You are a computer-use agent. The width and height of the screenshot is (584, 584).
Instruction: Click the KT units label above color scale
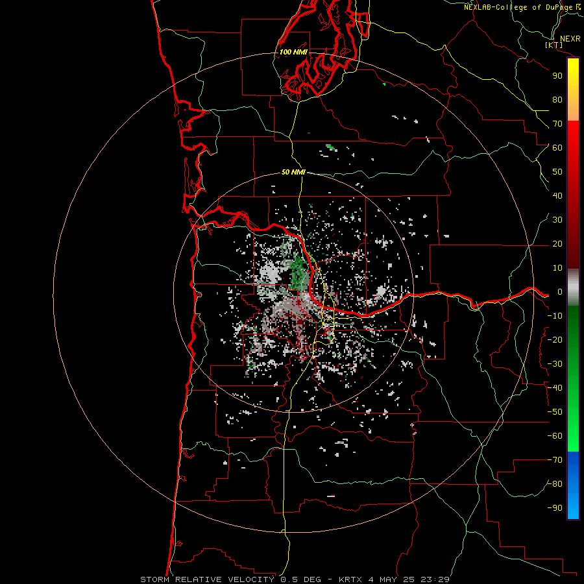[554, 45]
